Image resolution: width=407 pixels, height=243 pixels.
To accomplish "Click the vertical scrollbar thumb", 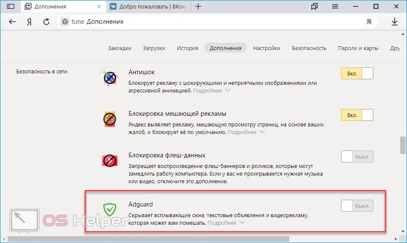I will click(403, 145).
